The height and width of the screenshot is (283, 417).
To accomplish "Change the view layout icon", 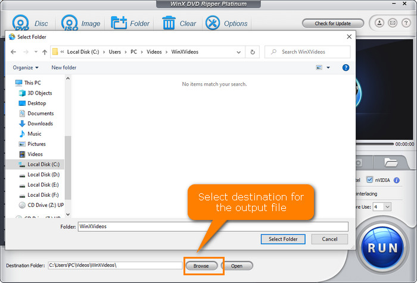I will 319,67.
